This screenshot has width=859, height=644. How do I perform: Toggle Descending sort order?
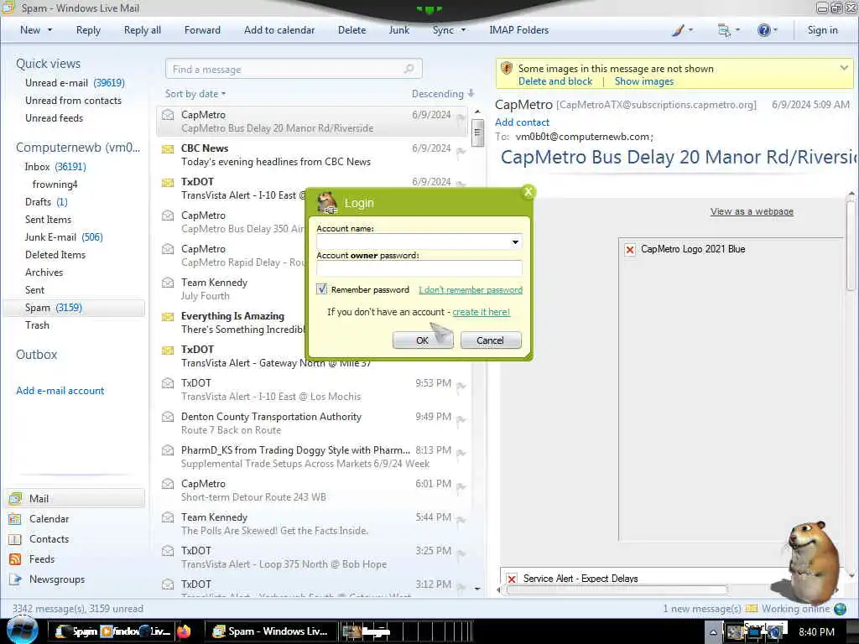[443, 94]
